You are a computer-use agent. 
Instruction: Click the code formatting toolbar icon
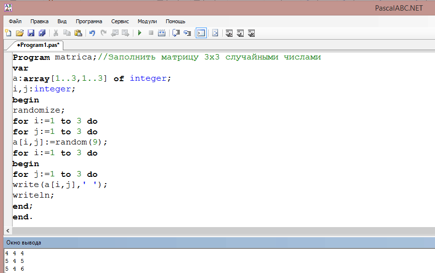point(215,33)
